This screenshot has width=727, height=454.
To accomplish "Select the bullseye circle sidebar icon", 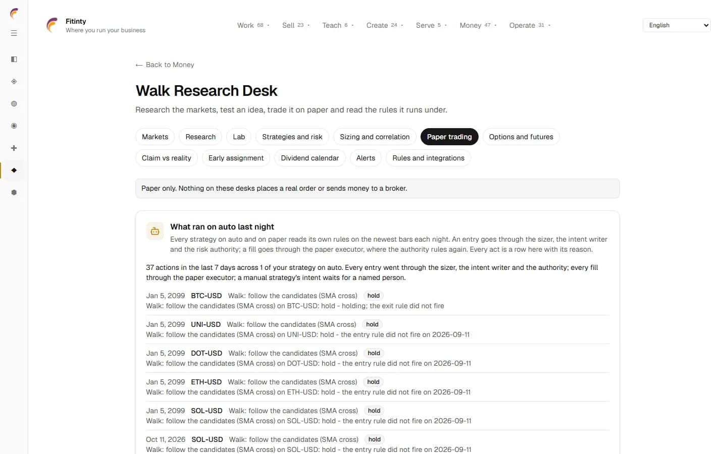I will click(x=14, y=126).
